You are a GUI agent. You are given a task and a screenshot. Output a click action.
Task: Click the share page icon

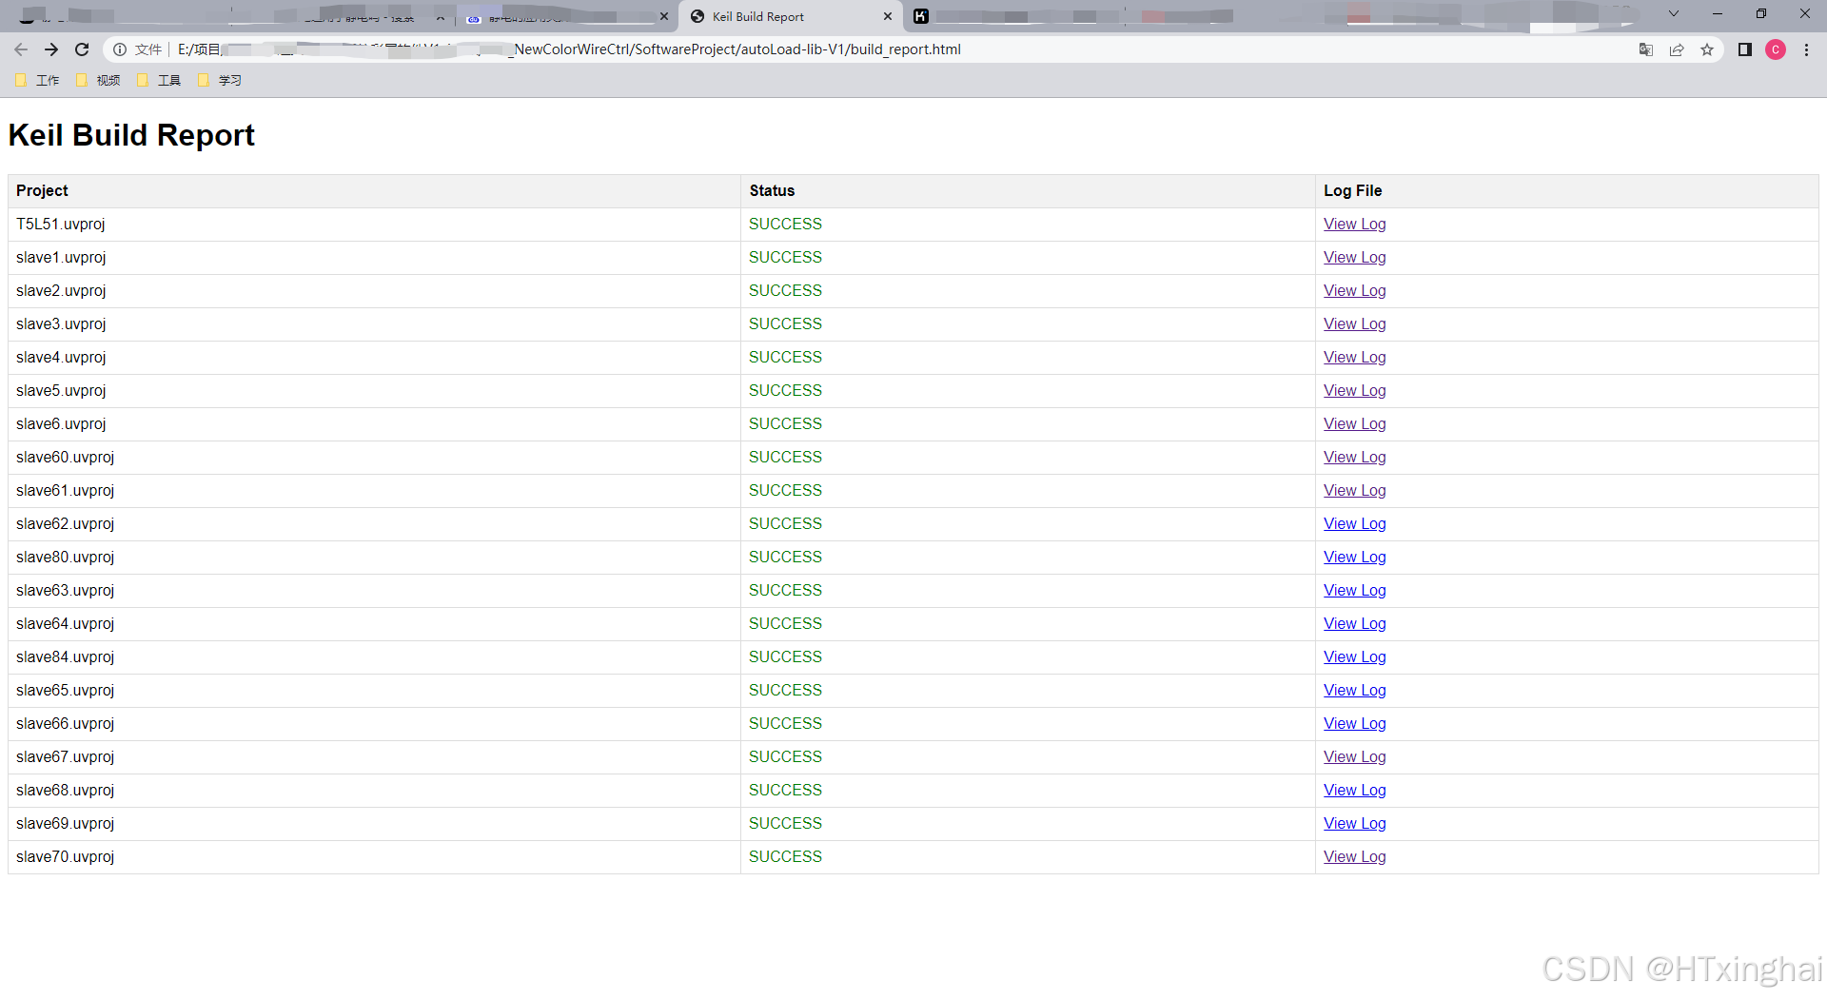1677,49
